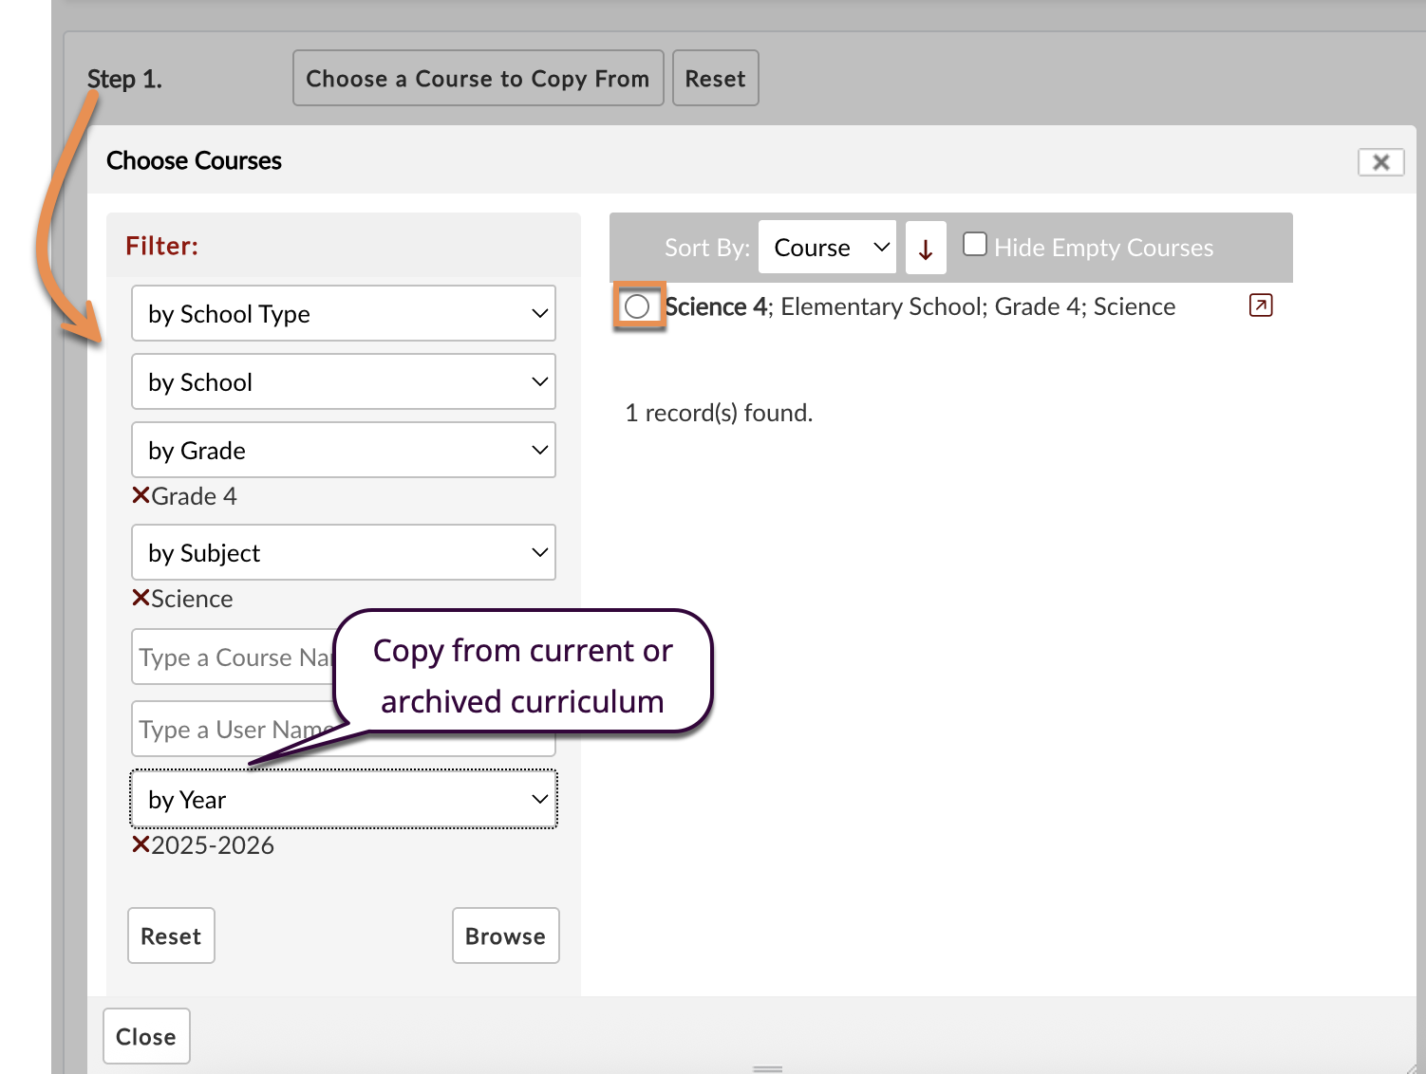Open the by Year dropdown
Screen dimensions: 1426x1074
(x=343, y=800)
